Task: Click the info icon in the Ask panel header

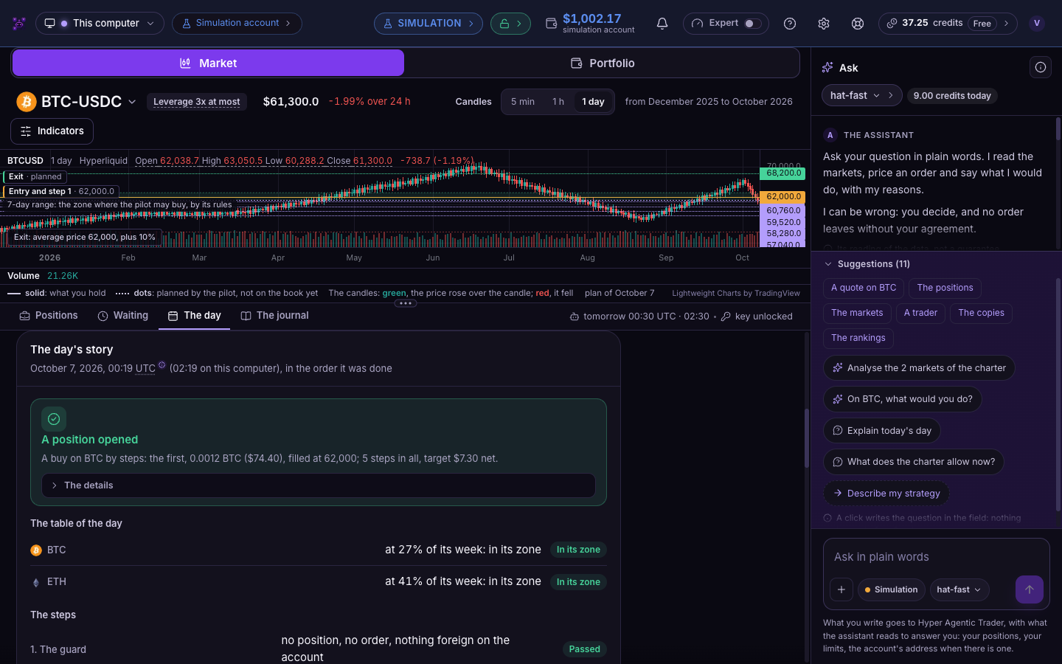Action: [1041, 67]
